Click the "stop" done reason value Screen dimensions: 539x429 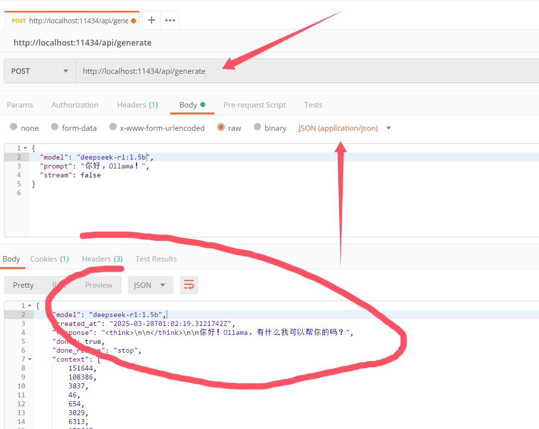tap(126, 351)
